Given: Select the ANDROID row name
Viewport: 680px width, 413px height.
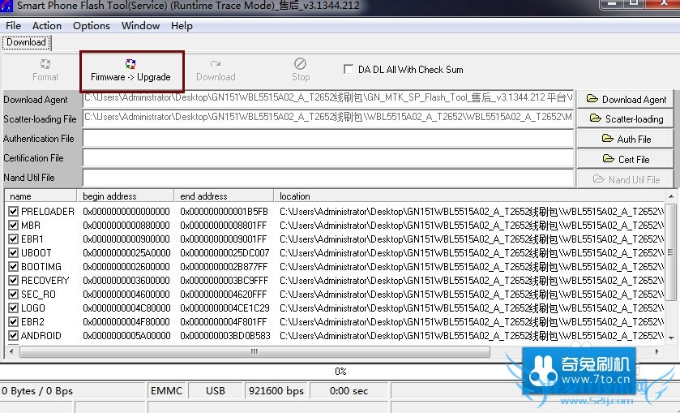Looking at the screenshot, I should pos(41,336).
